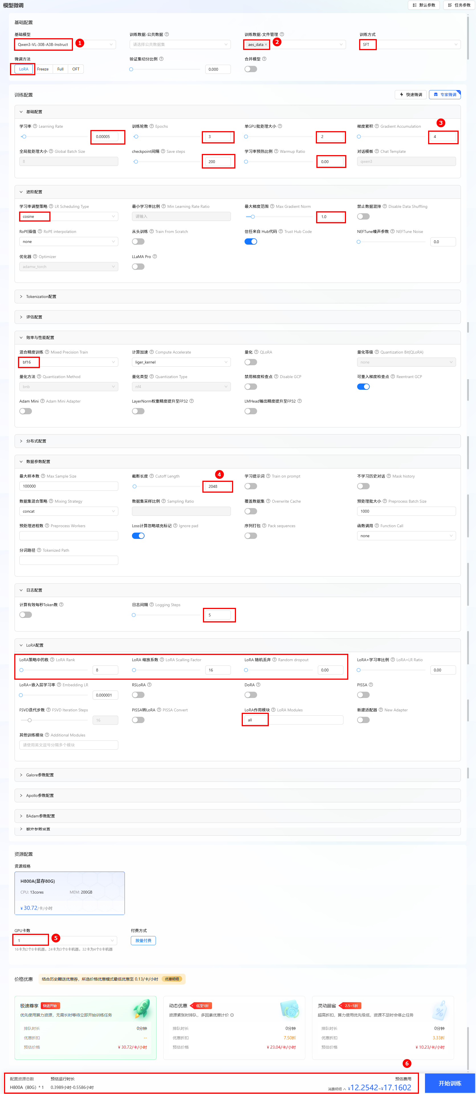Click the 默认参数 button

[424, 5]
